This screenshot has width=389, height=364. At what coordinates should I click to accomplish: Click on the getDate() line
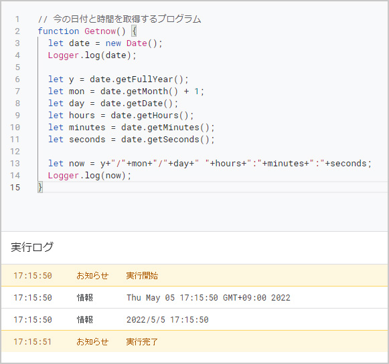pyautogui.click(x=113, y=103)
